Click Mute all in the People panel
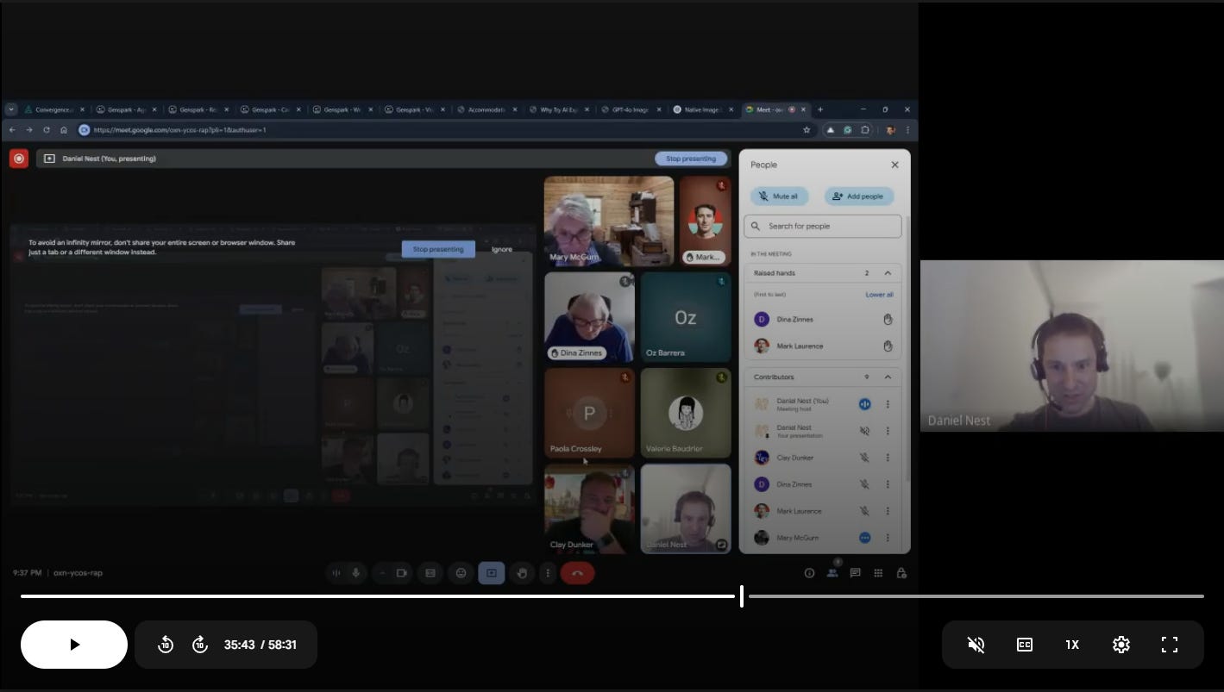 [779, 196]
